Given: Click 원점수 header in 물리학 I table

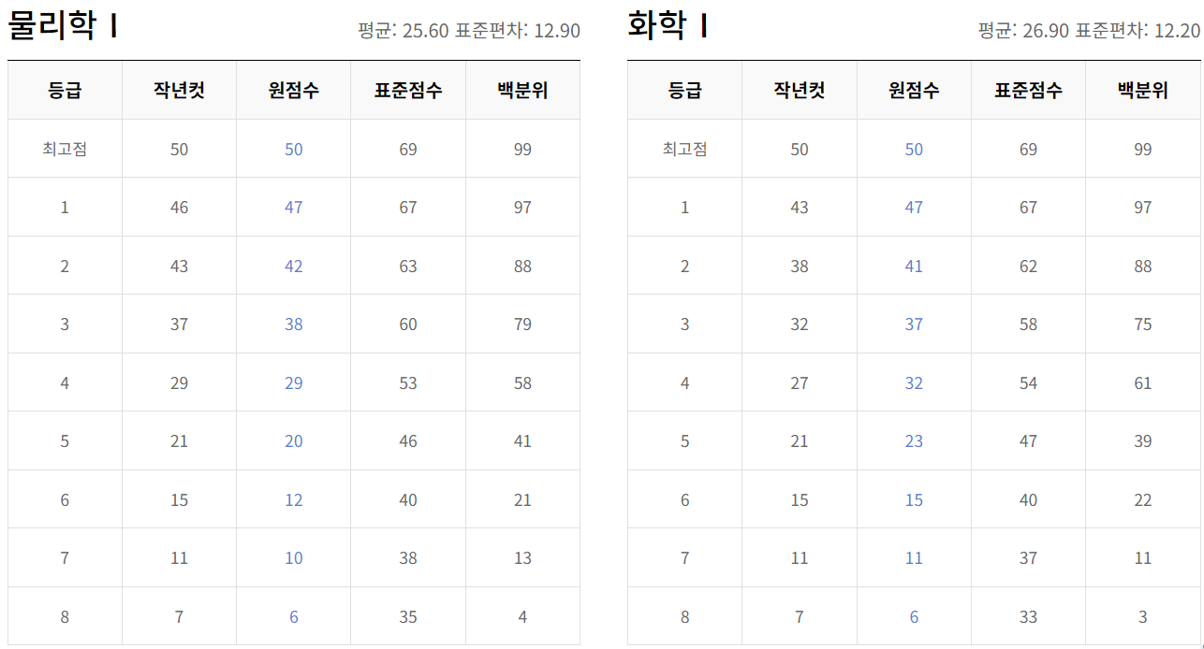Looking at the screenshot, I should point(294,91).
